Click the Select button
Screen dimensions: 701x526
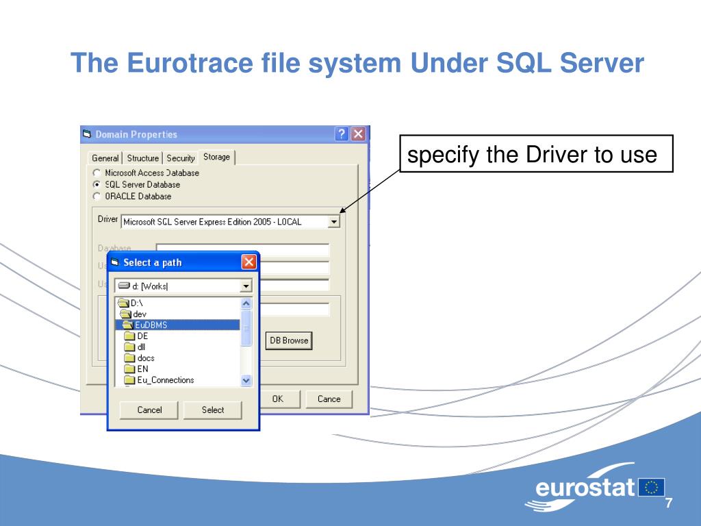tap(213, 410)
